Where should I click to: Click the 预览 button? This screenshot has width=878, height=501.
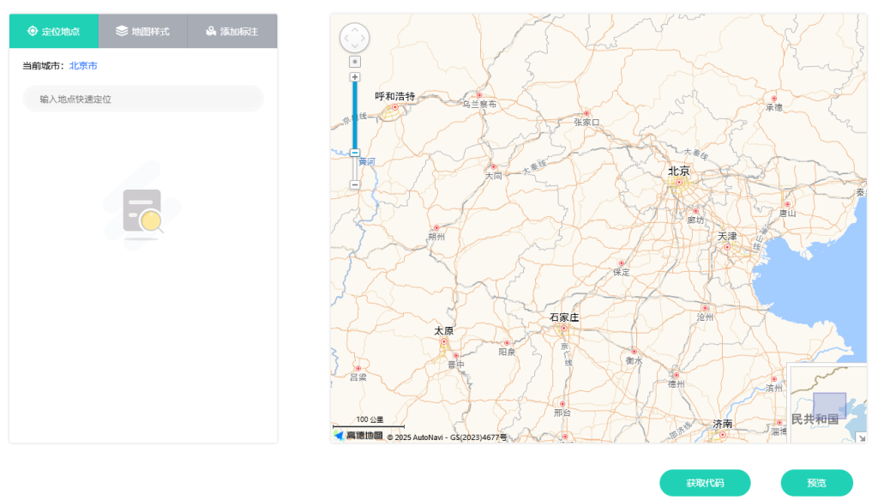pyautogui.click(x=816, y=482)
